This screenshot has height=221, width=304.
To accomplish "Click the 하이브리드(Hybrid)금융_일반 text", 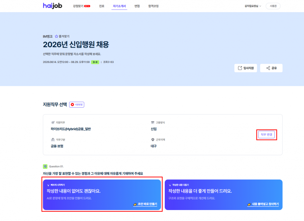I will tap(71, 129).
